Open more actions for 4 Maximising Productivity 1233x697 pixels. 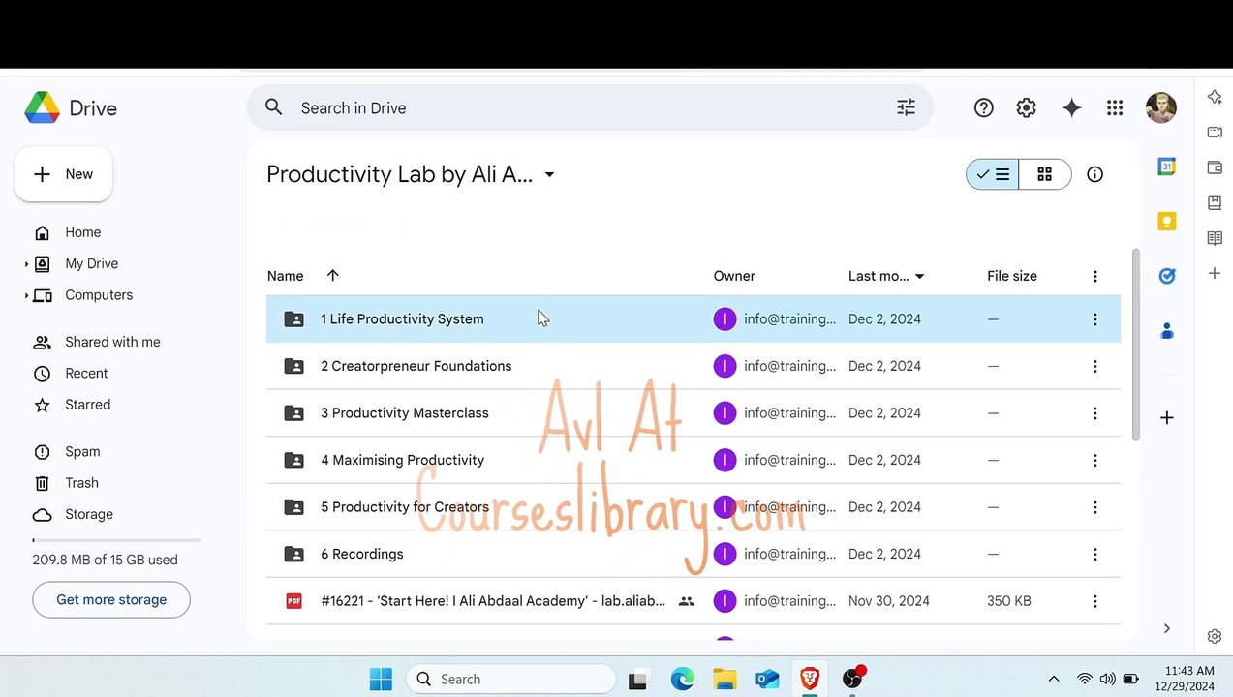pyautogui.click(x=1094, y=460)
